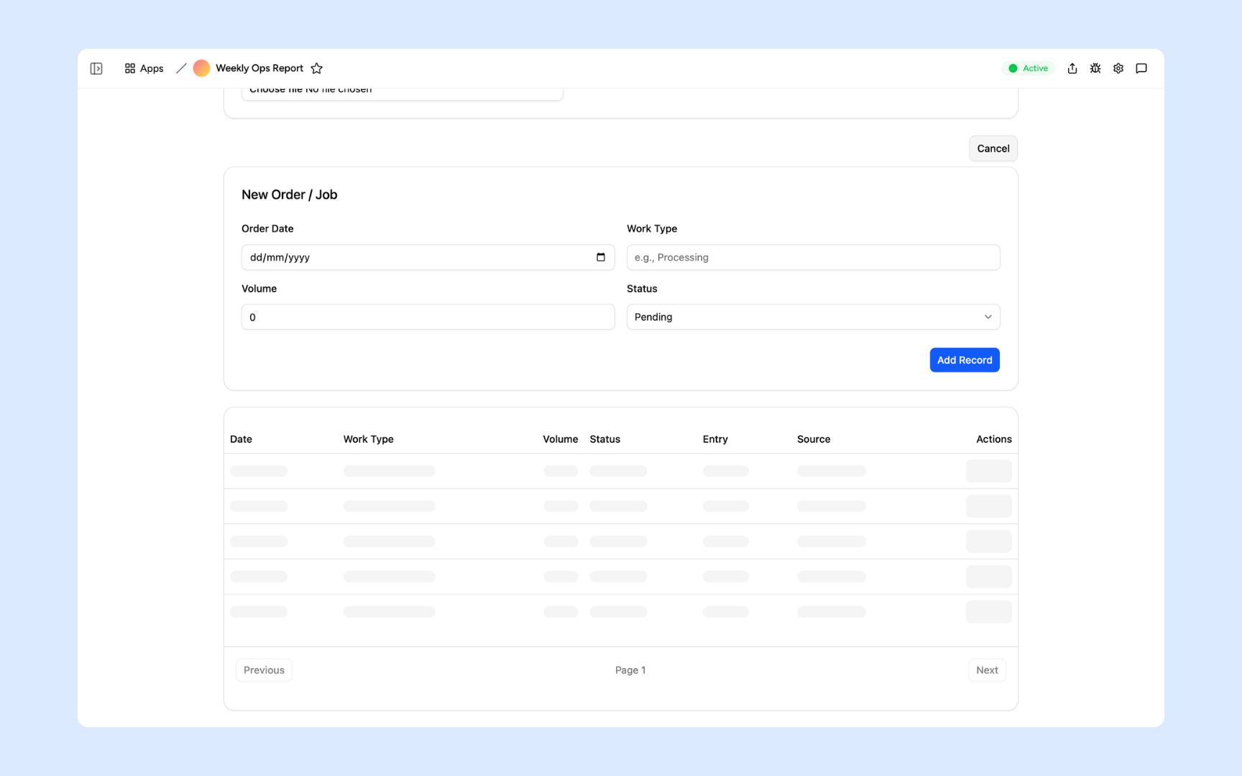
Task: Click the New Order / Job heading
Action: pos(289,195)
